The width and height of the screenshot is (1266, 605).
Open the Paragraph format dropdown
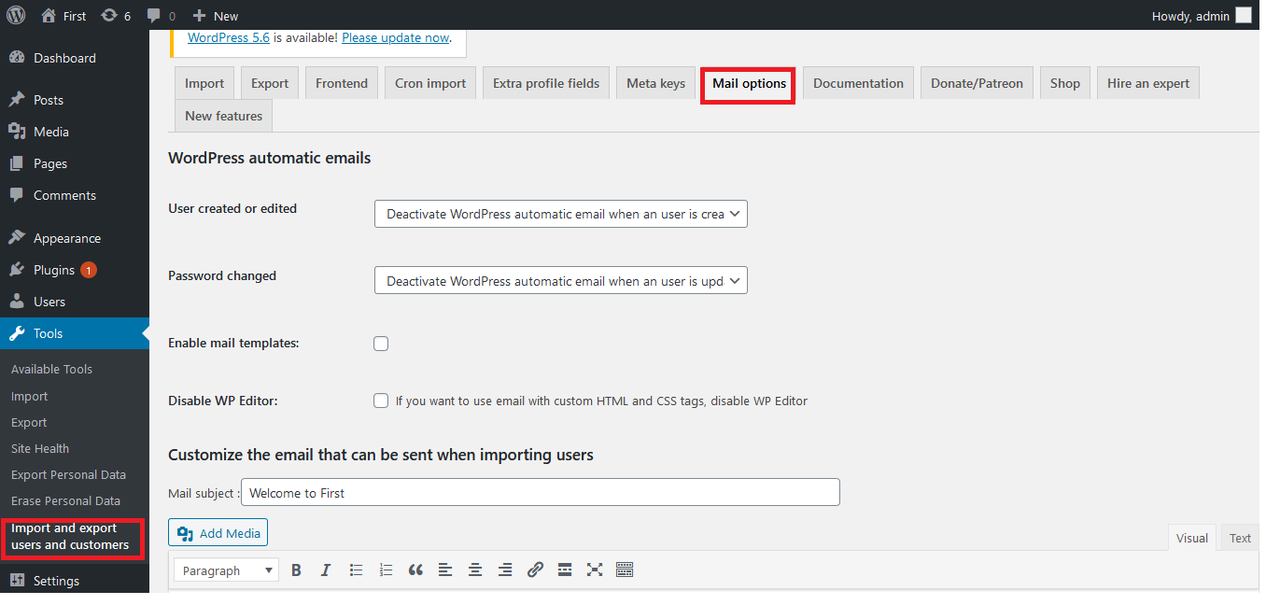tap(227, 570)
